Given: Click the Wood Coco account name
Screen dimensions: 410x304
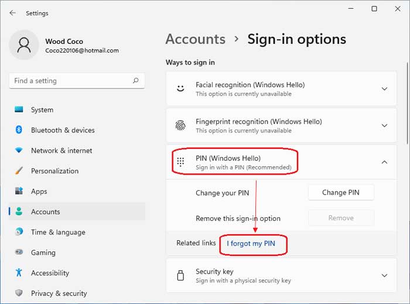Looking at the screenshot, I should coord(64,42).
